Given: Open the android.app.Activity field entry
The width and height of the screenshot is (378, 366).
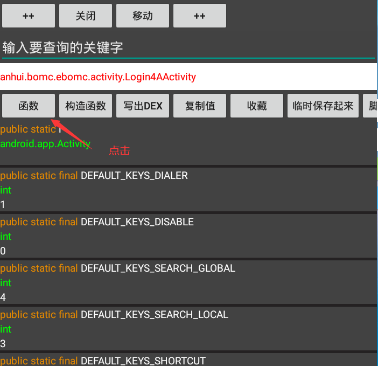Looking at the screenshot, I should pyautogui.click(x=45, y=143).
